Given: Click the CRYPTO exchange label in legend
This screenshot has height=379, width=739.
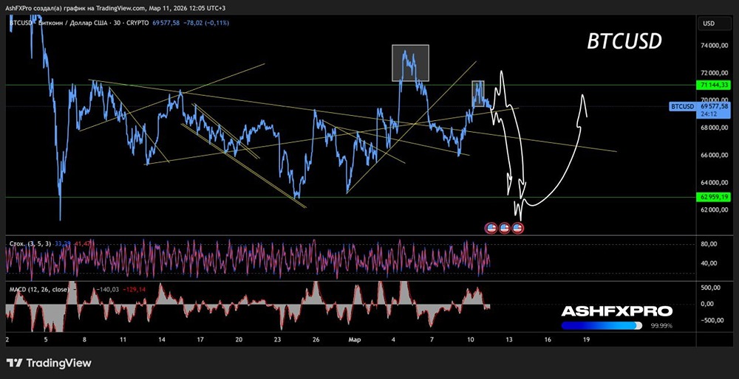Looking at the screenshot, I should pyautogui.click(x=136, y=23).
